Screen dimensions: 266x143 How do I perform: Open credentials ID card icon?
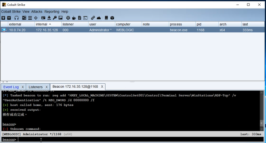[x=43, y=18]
